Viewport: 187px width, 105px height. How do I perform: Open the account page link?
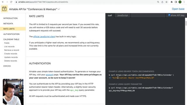point(49,75)
